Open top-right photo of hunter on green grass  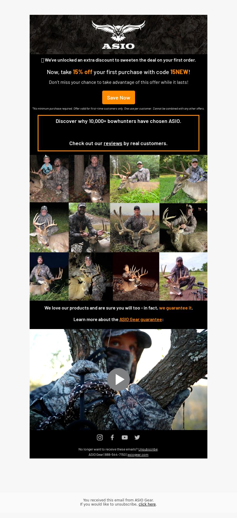(x=183, y=179)
